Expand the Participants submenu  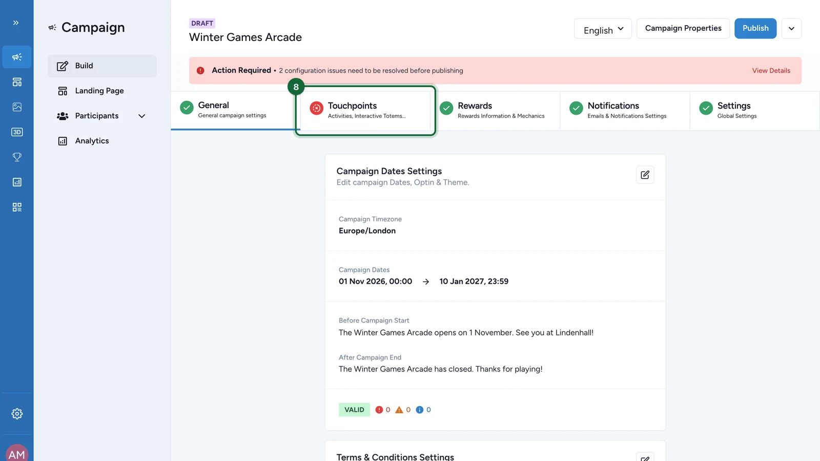(x=142, y=116)
